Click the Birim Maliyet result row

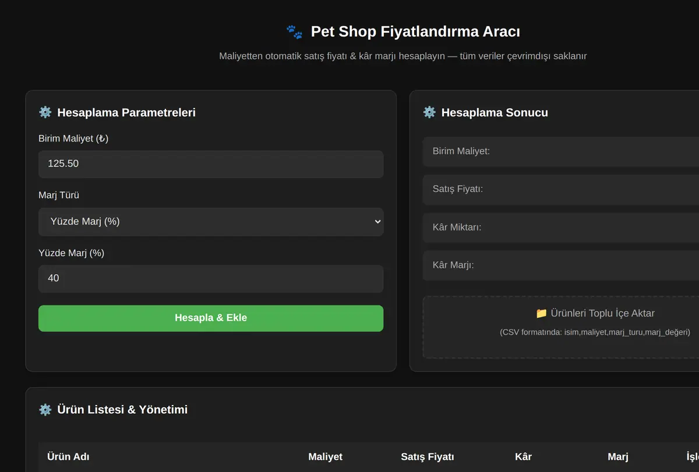561,151
